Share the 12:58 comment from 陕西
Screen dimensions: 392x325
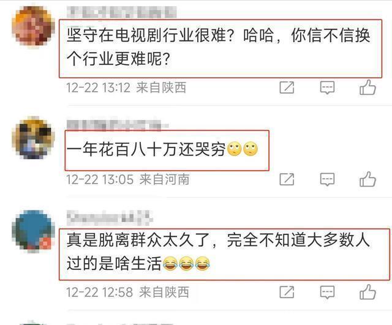coord(287,292)
